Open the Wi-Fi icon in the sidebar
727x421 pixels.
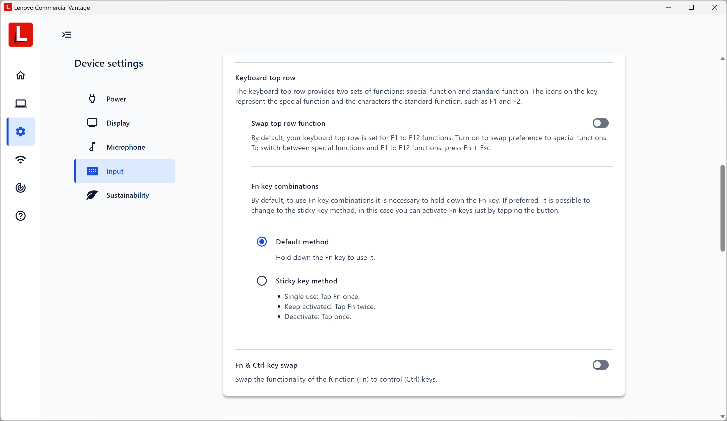click(21, 160)
